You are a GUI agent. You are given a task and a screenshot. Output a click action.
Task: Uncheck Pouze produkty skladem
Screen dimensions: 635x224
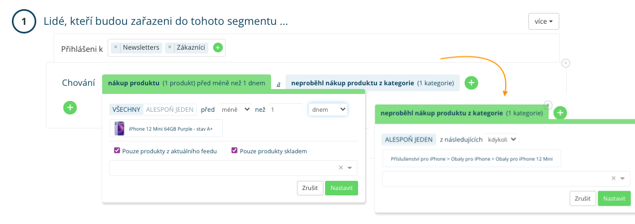click(x=234, y=151)
